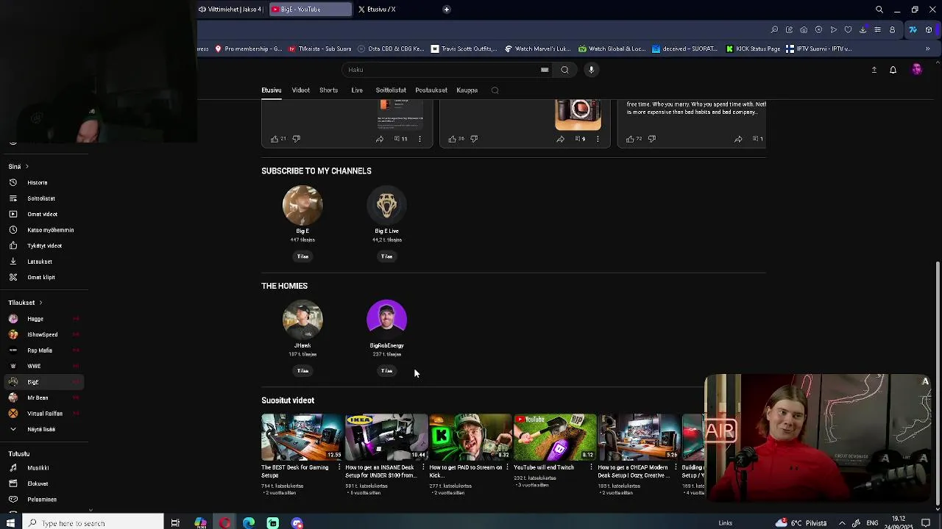This screenshot has height=529, width=942.
Task: Show hidden bookmarks overflow chevron
Action: tap(927, 49)
